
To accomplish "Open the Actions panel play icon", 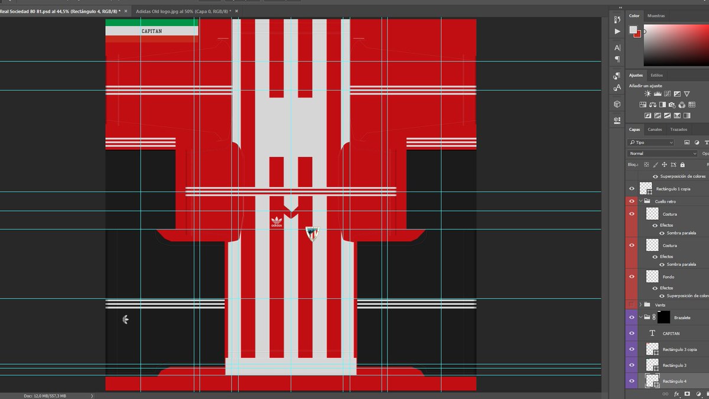I will point(617,31).
